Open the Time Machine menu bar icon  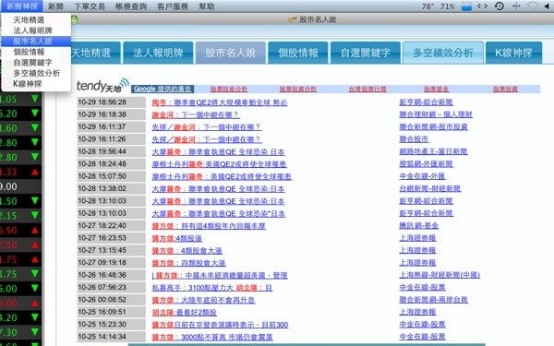(500, 6)
